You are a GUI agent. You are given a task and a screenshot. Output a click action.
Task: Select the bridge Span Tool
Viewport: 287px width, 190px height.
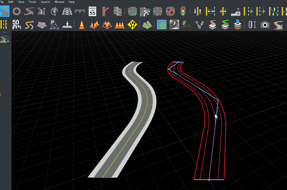coord(79,11)
